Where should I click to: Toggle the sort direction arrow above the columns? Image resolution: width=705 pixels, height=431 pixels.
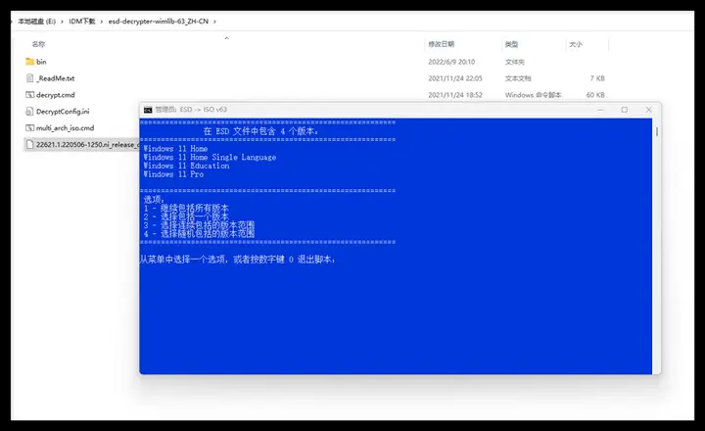[x=226, y=38]
